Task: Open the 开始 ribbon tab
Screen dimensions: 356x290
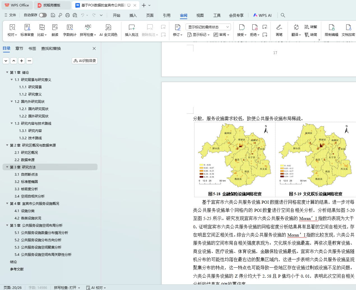Action: coord(117,15)
